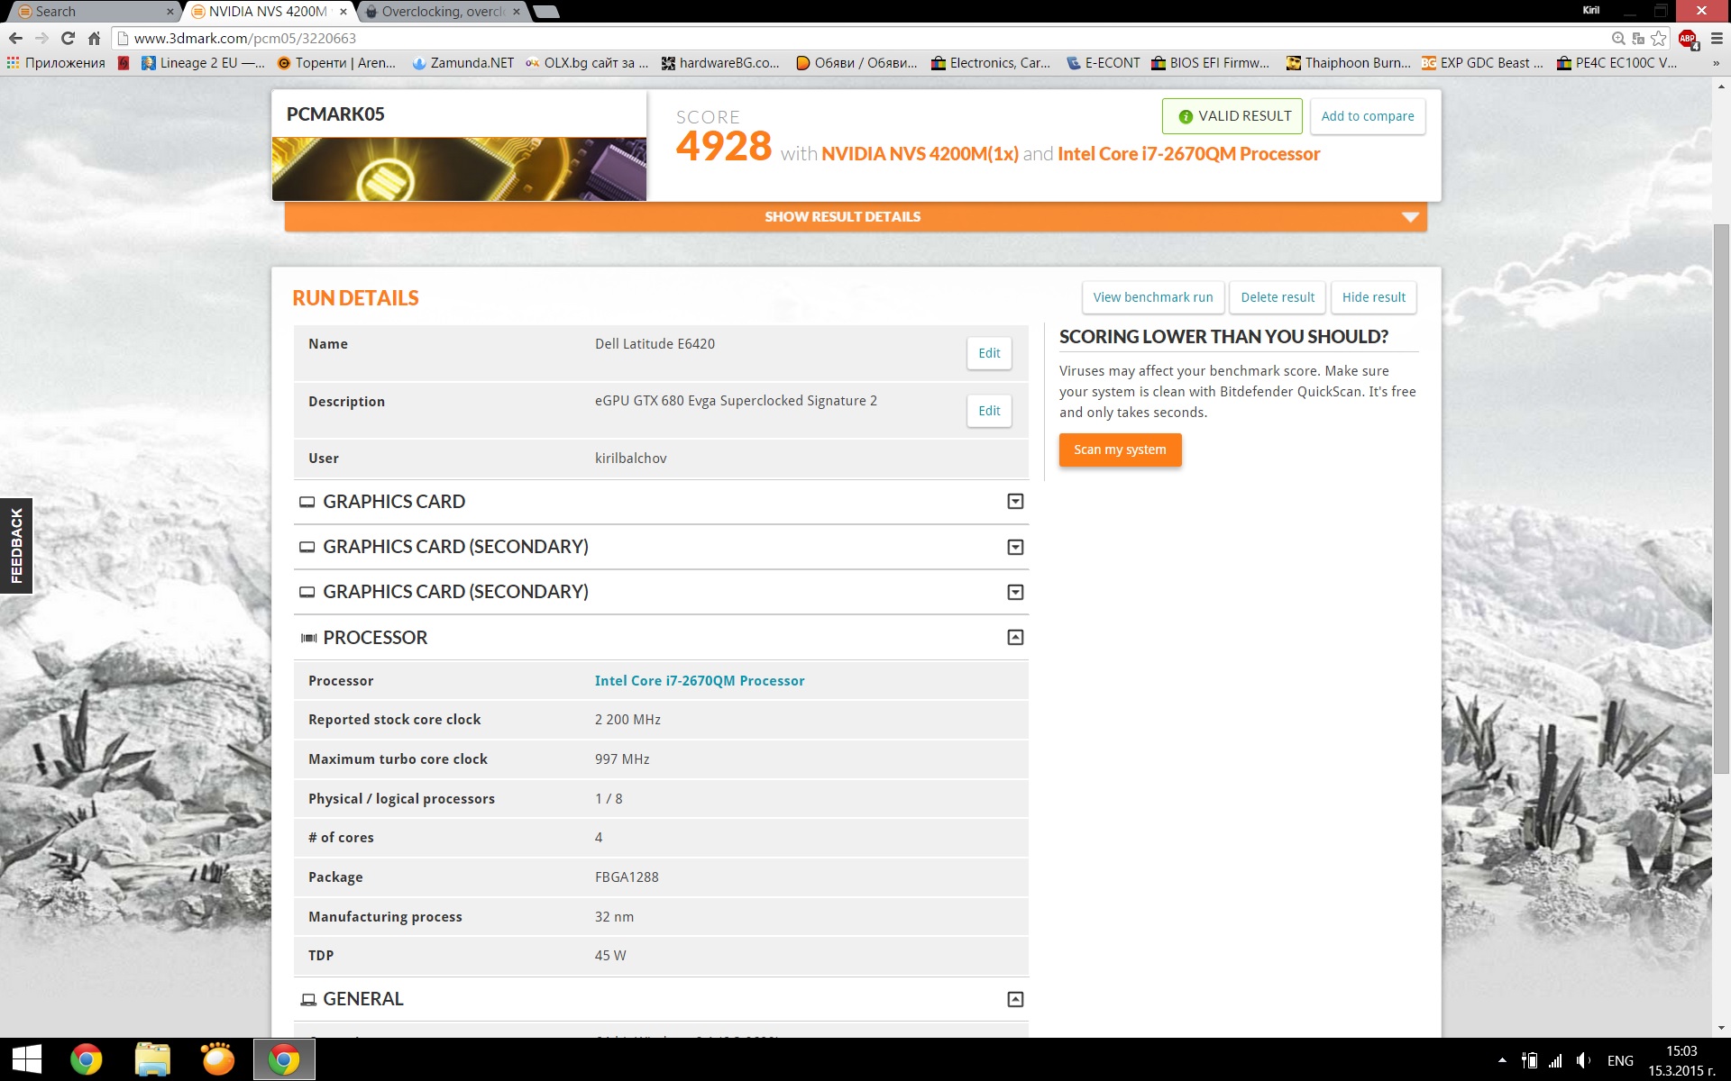Go back with the browser back arrow

click(15, 38)
